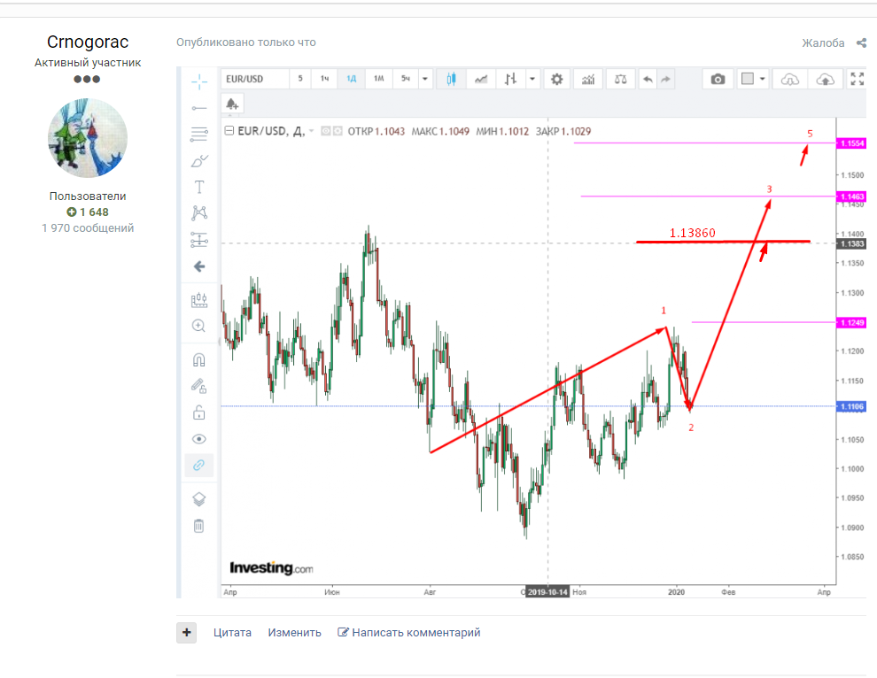Image resolution: width=877 pixels, height=678 pixels.
Task: Open the pattern drawing tool
Action: tap(199, 213)
